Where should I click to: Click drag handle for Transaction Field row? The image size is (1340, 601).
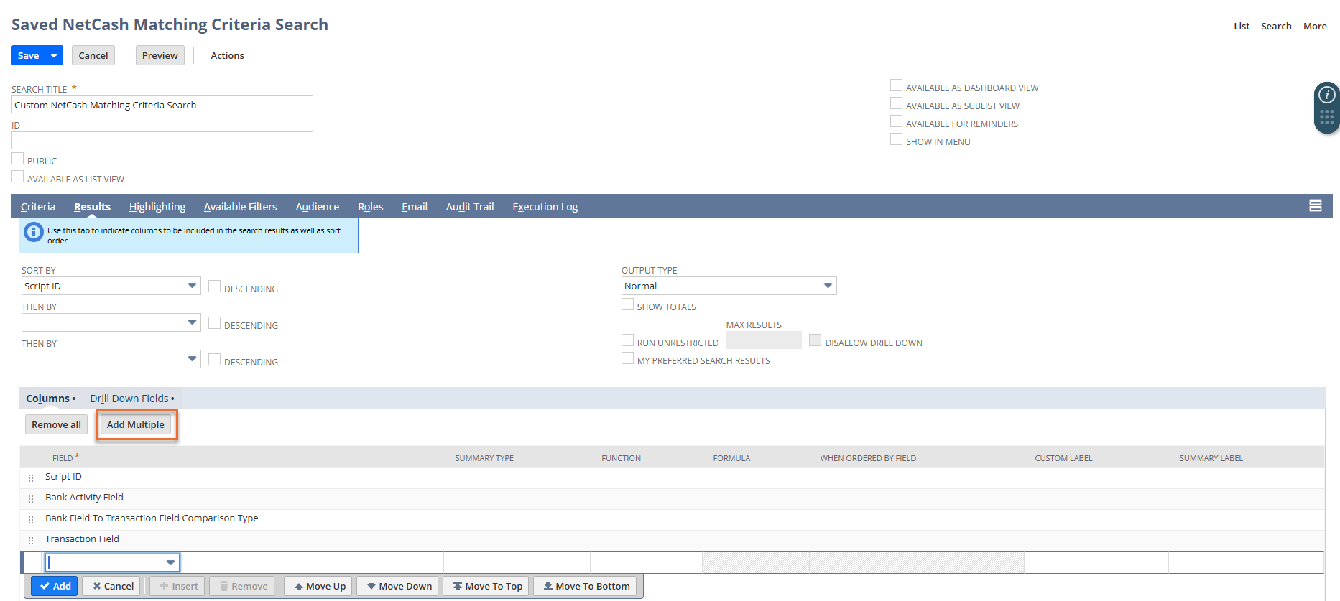click(31, 540)
